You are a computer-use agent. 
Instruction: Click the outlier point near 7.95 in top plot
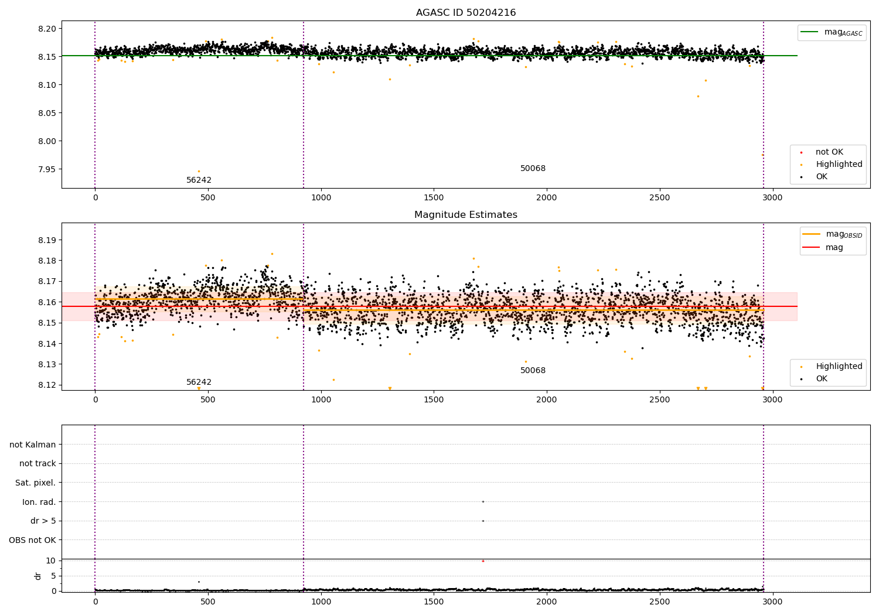199,171
